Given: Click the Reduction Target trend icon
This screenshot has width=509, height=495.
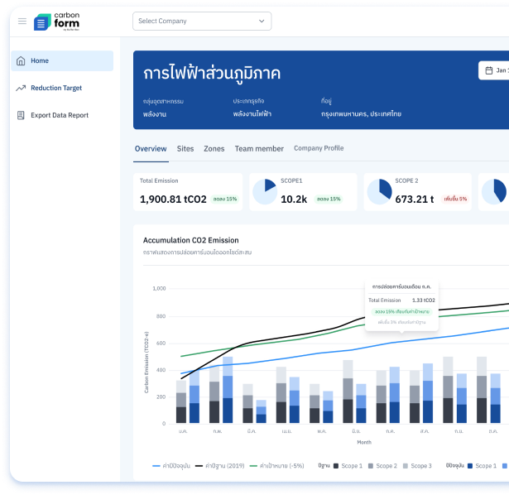Looking at the screenshot, I should (x=21, y=88).
